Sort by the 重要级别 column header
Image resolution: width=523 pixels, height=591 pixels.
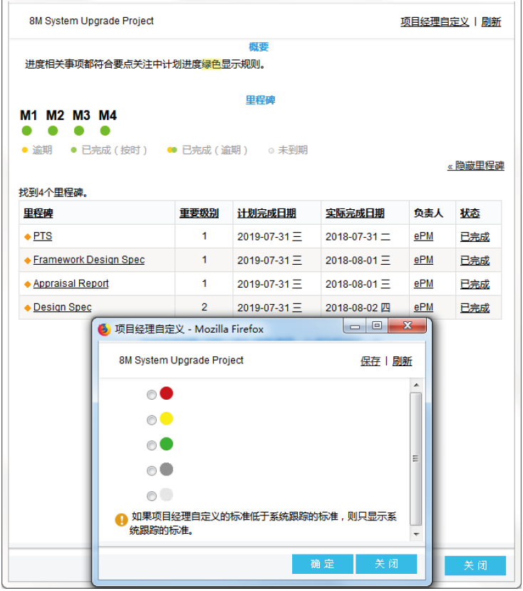tap(199, 213)
